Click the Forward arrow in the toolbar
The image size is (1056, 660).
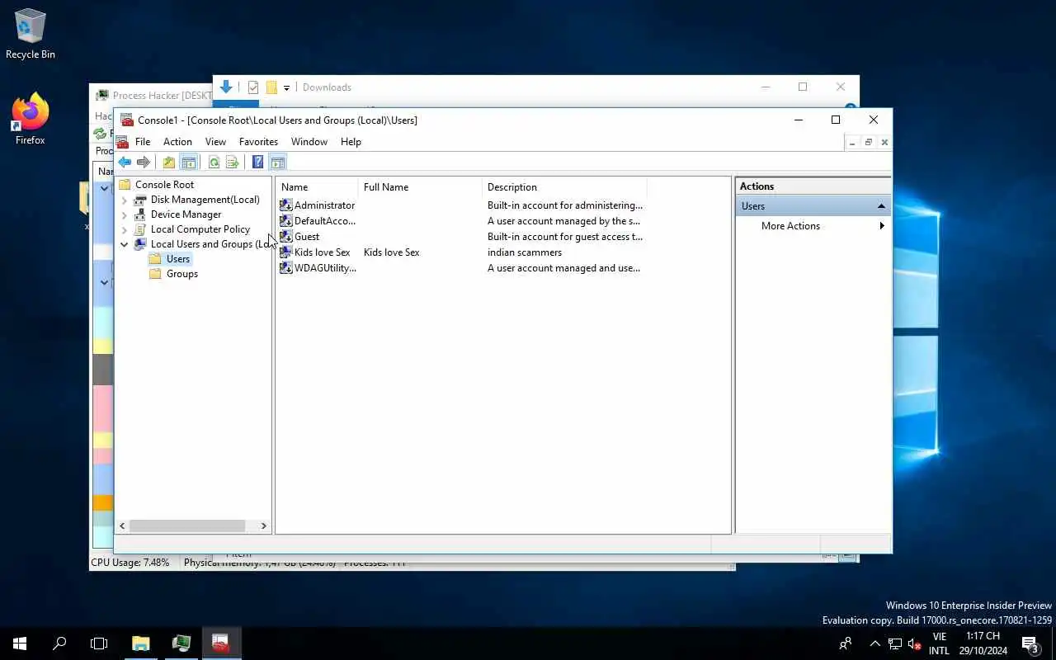tap(144, 163)
